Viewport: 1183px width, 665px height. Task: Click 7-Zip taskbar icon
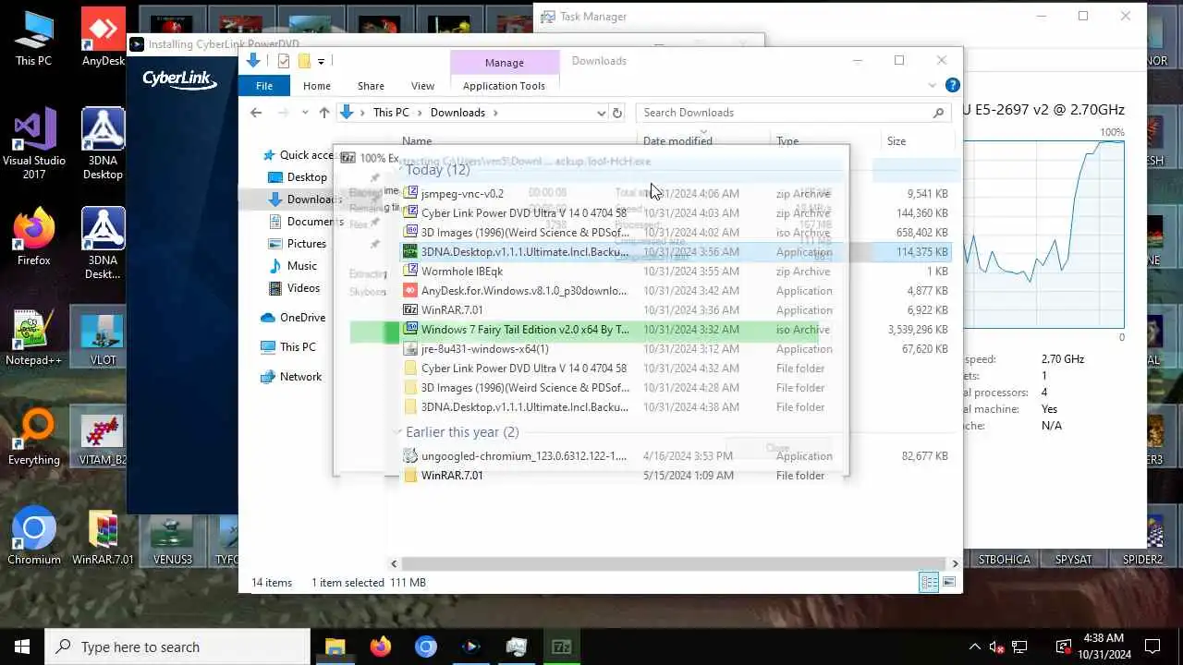click(x=561, y=647)
